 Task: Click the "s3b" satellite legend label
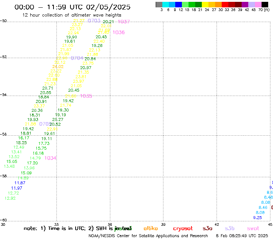229,229
